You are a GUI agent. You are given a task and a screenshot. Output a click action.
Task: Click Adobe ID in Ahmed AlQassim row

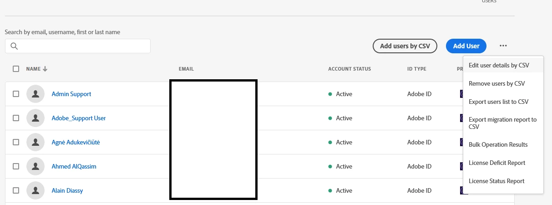click(420, 166)
